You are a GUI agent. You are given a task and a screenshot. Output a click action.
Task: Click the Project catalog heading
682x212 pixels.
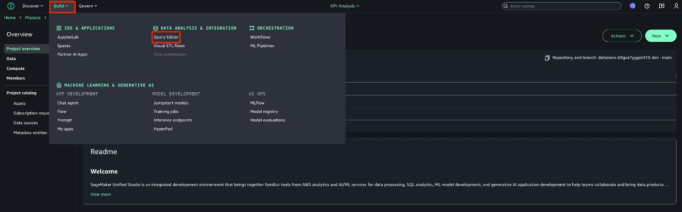coord(21,93)
